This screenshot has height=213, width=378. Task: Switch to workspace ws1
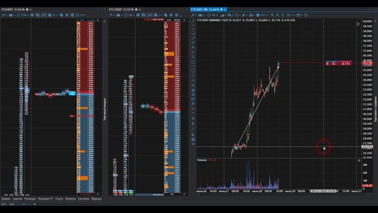click(4, 204)
